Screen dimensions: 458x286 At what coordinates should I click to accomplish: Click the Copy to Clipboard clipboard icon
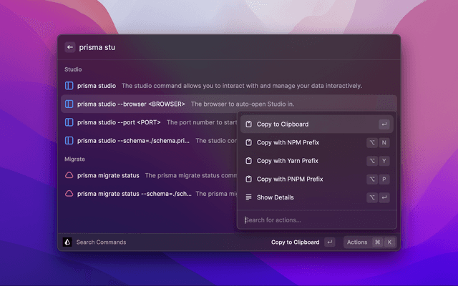click(248, 124)
